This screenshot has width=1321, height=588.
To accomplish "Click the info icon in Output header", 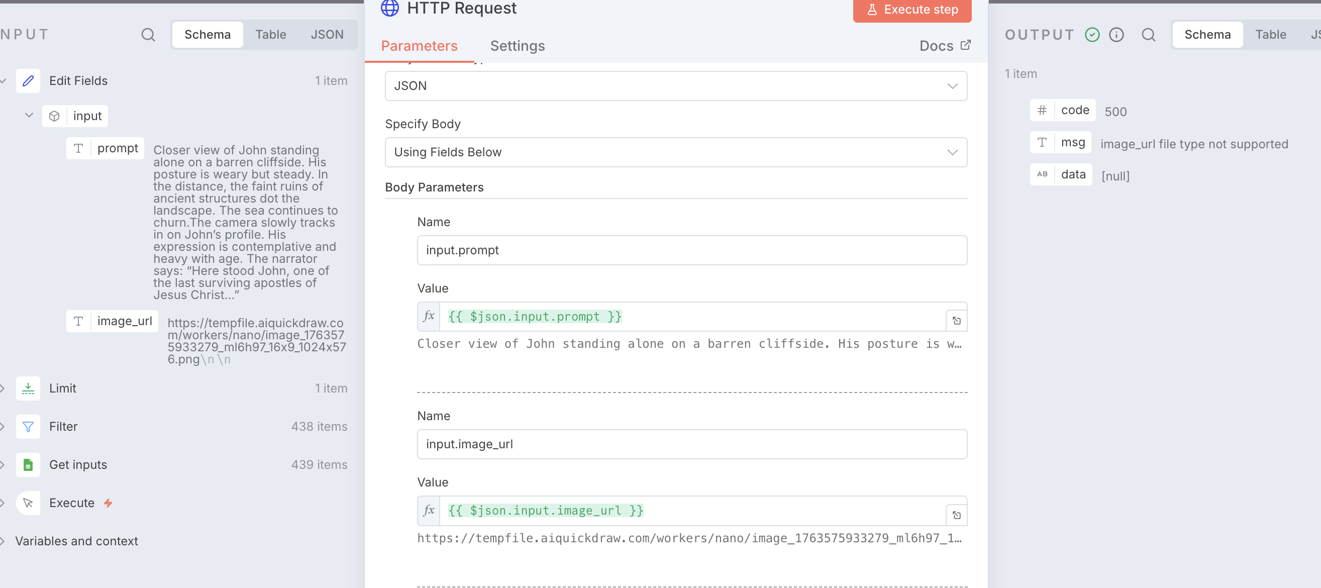I will click(1117, 34).
